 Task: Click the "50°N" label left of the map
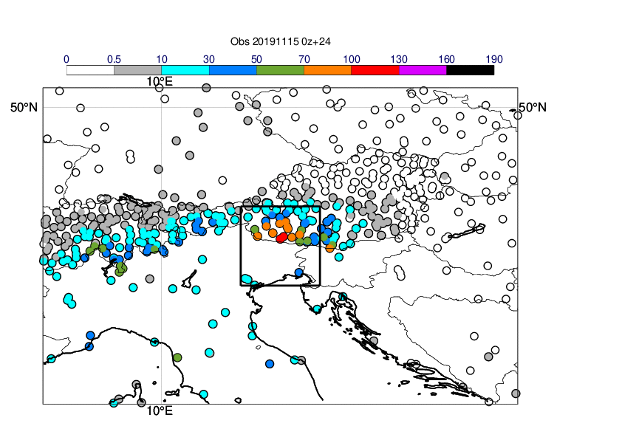(24, 108)
